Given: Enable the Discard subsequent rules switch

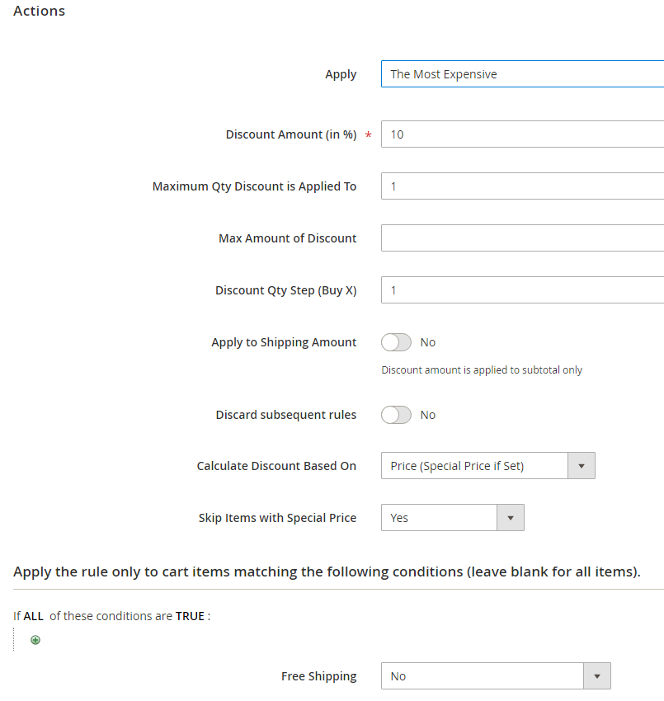Looking at the screenshot, I should click(x=396, y=415).
